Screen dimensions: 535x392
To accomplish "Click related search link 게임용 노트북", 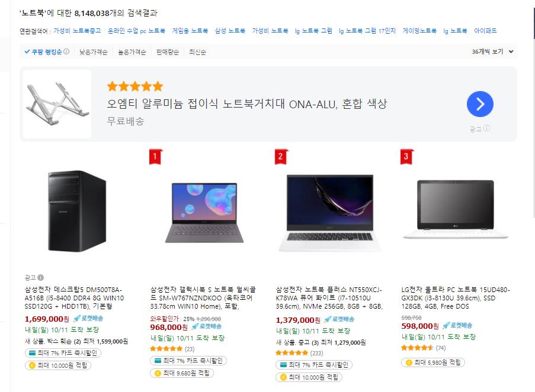I will pyautogui.click(x=190, y=31).
